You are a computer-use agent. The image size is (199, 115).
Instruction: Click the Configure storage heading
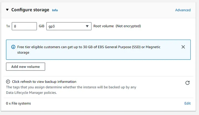click(x=30, y=10)
